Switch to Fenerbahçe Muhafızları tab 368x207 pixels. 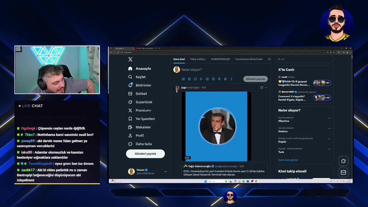[x=249, y=59]
